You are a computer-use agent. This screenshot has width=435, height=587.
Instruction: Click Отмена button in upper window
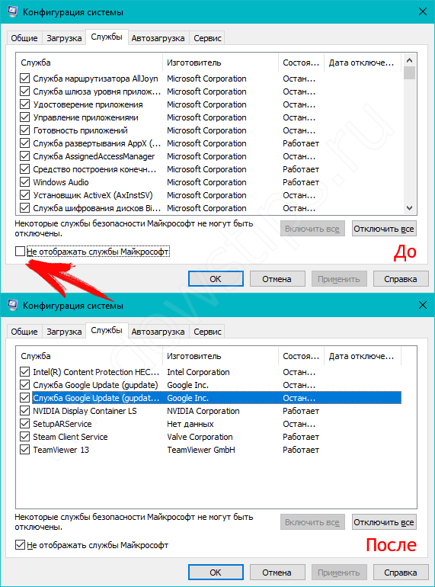click(x=277, y=279)
